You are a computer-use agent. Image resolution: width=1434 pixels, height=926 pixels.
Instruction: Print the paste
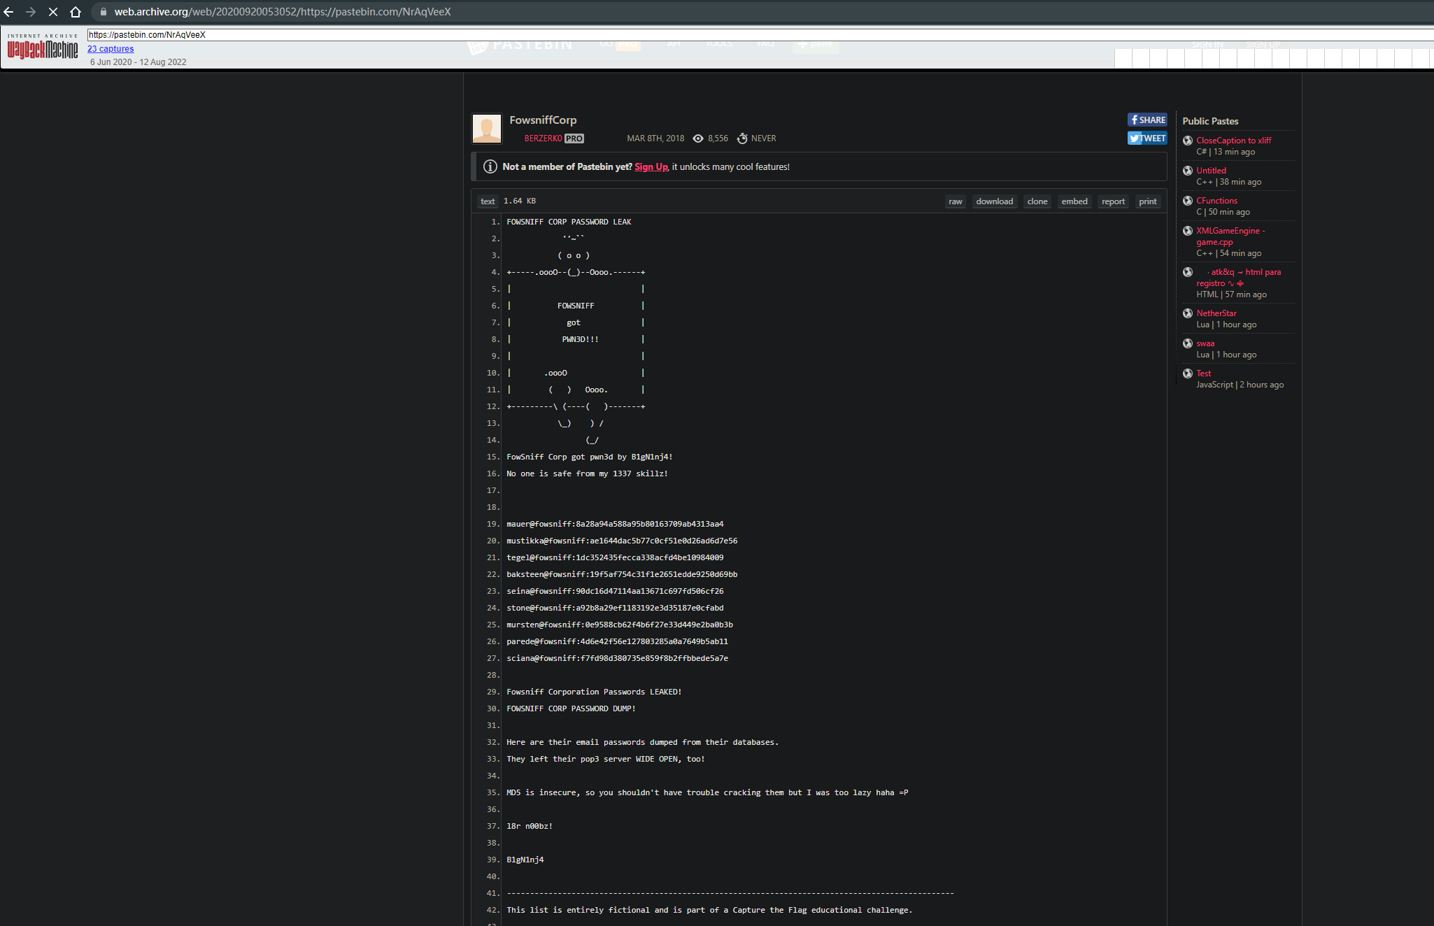tap(1148, 201)
